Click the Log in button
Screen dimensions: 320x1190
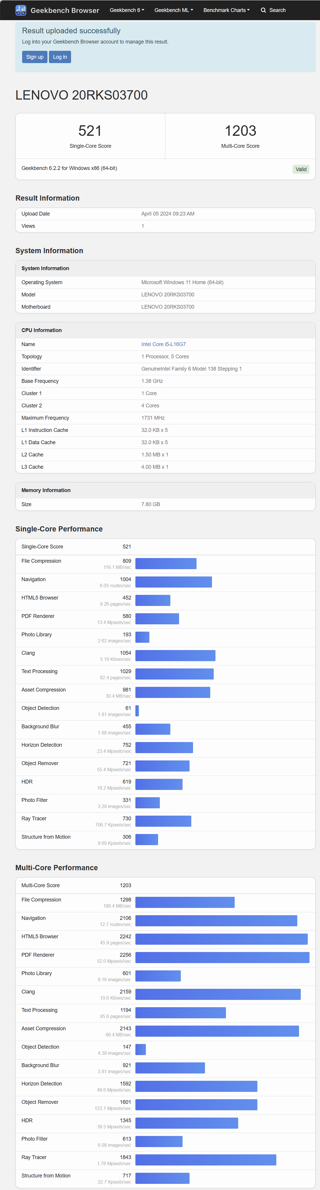point(60,57)
